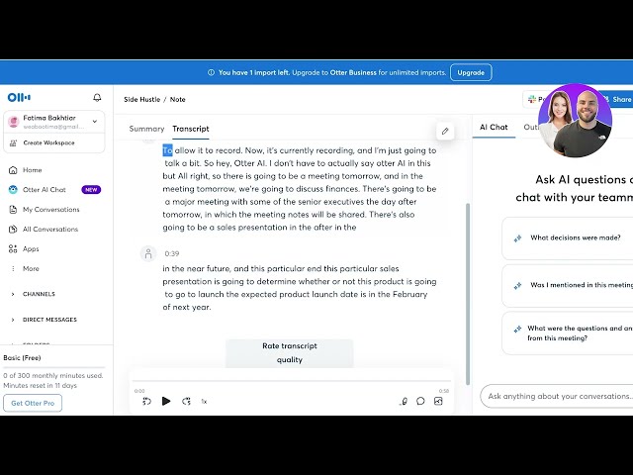Click the Upgrade button in banner
The image size is (633, 475).
pyautogui.click(x=471, y=72)
